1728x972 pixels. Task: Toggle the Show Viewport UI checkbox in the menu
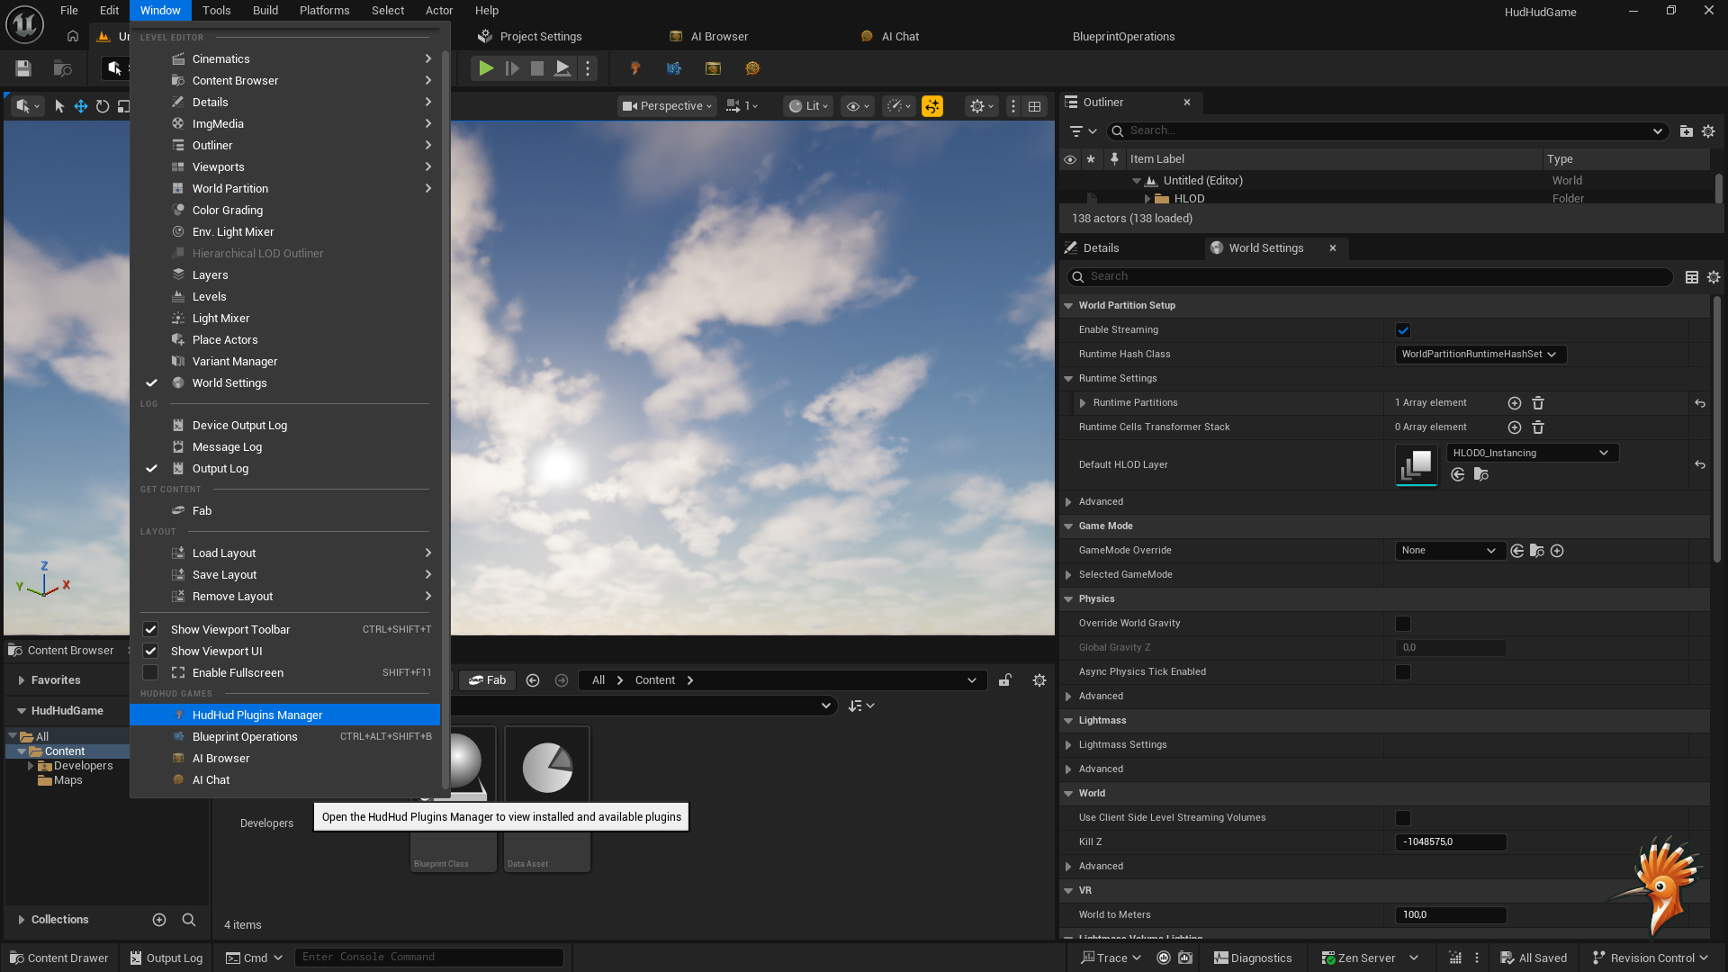(150, 652)
